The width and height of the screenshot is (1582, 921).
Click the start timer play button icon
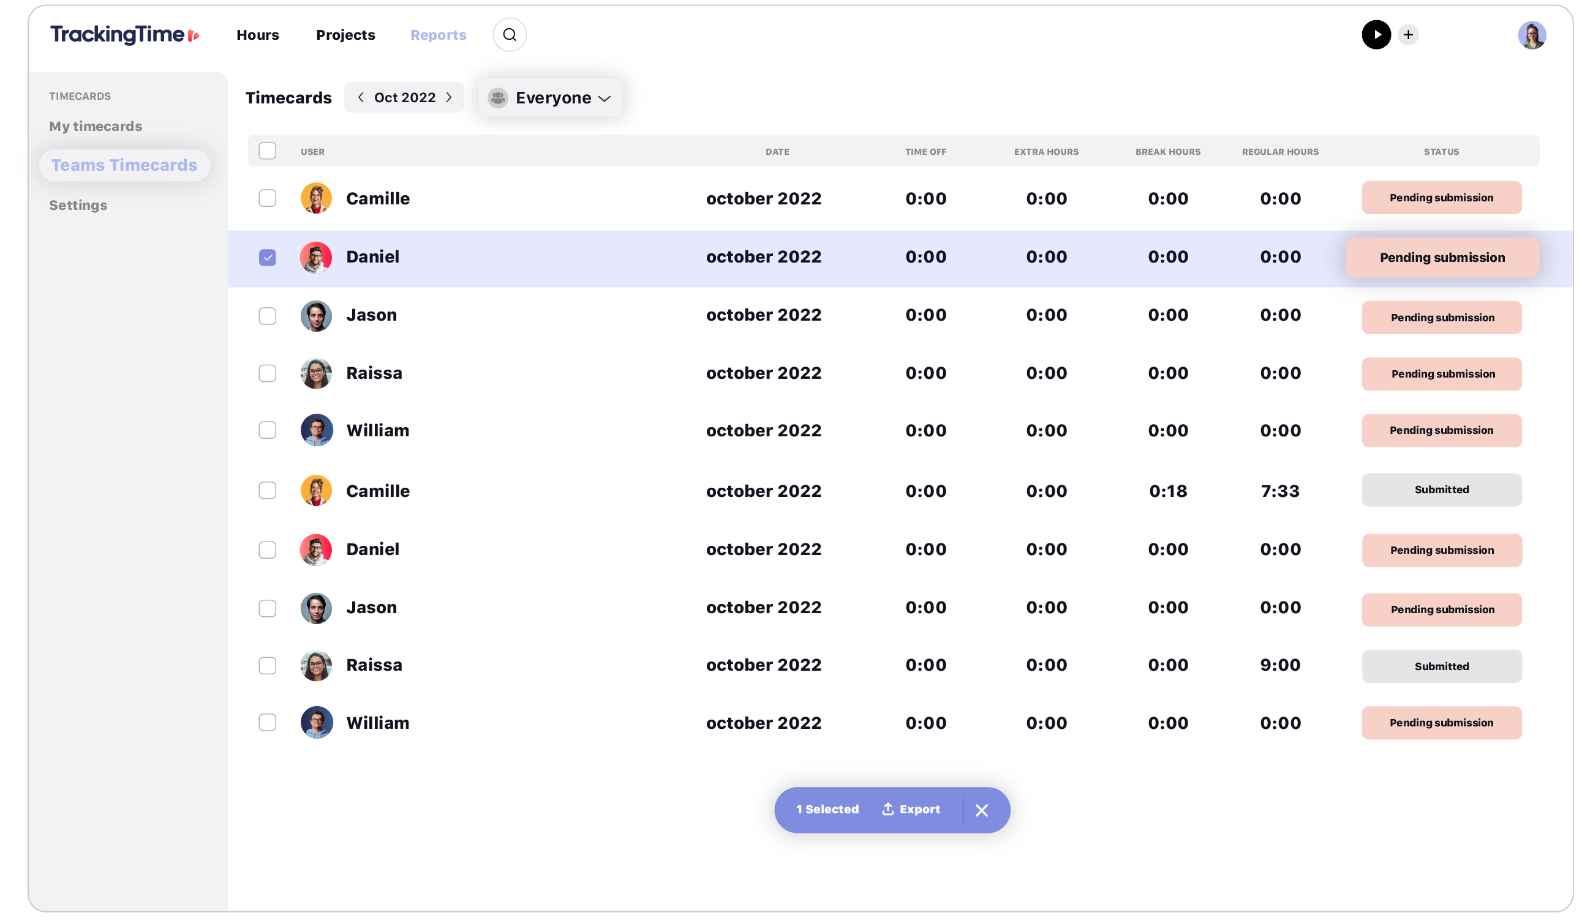pyautogui.click(x=1376, y=34)
